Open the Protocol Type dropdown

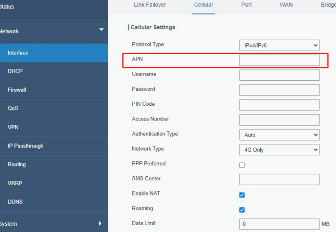pos(279,45)
